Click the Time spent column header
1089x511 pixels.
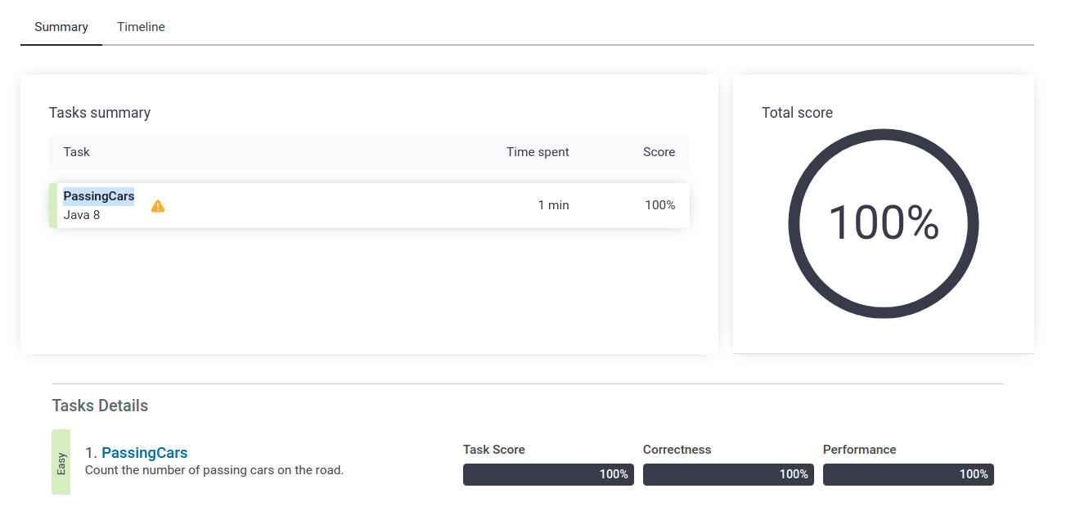pyautogui.click(x=538, y=152)
